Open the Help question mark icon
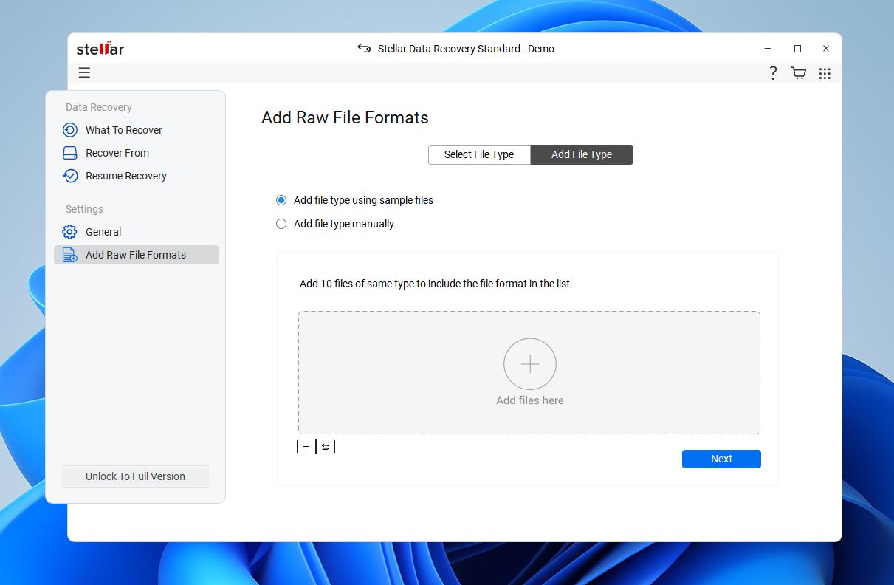Viewport: 894px width, 585px height. pos(773,73)
